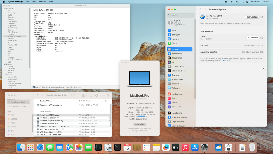The image size is (273, 154).
Task: Open Disk Utility from the Dock
Action: click(108, 147)
